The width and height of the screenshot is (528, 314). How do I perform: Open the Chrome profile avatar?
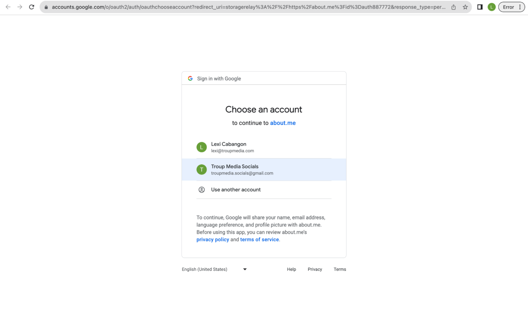pos(491,7)
